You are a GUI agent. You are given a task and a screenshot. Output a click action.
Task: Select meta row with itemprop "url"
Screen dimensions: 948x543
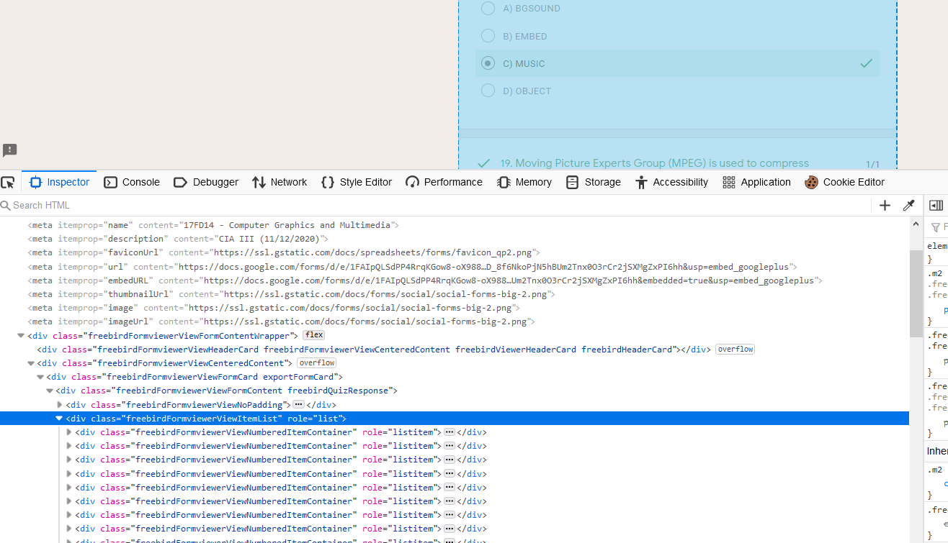pyautogui.click(x=455, y=267)
